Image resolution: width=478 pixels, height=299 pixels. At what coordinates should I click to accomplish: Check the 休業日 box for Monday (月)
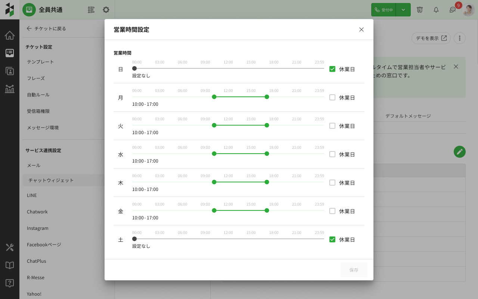coord(332,98)
